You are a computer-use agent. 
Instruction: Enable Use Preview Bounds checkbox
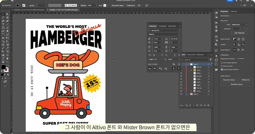[x=222, y=62]
